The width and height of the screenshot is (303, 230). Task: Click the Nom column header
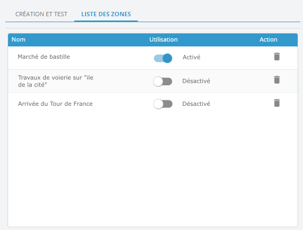18,39
